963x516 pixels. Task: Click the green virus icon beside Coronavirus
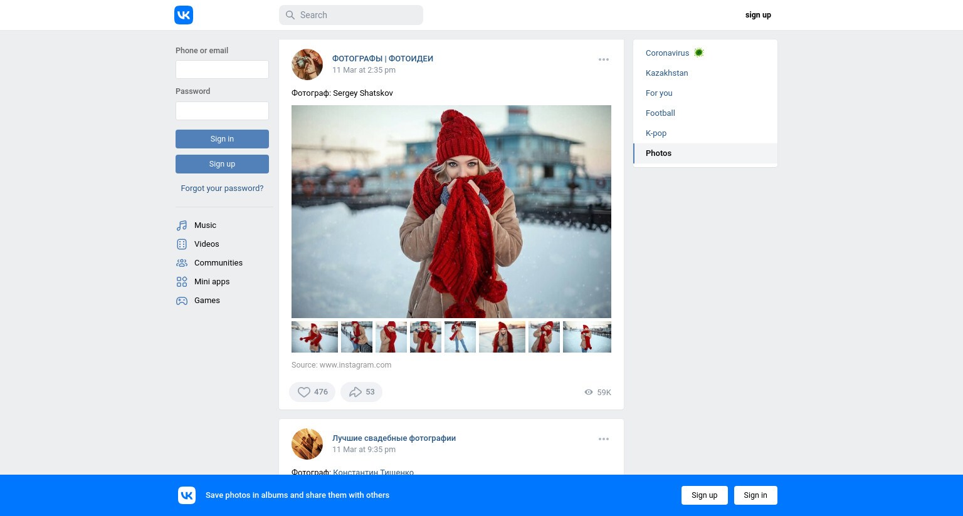tap(699, 53)
